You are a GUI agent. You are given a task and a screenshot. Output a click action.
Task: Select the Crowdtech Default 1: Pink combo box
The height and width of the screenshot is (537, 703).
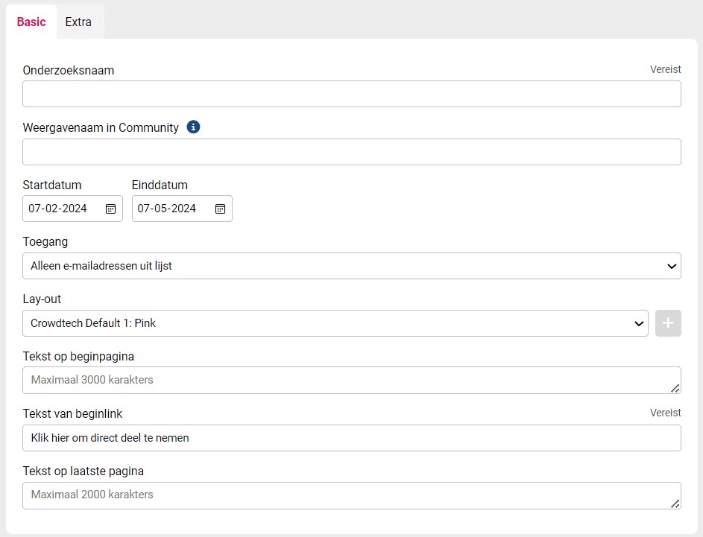pos(335,323)
